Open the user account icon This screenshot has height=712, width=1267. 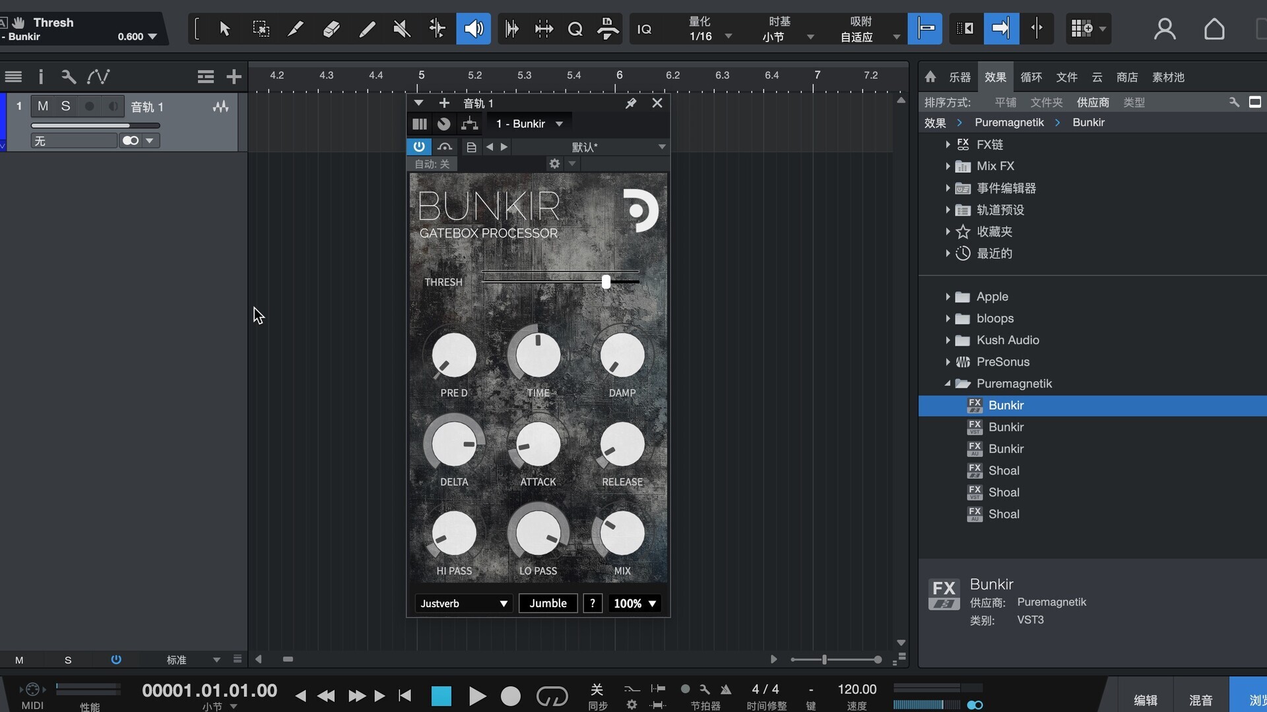pyautogui.click(x=1165, y=29)
